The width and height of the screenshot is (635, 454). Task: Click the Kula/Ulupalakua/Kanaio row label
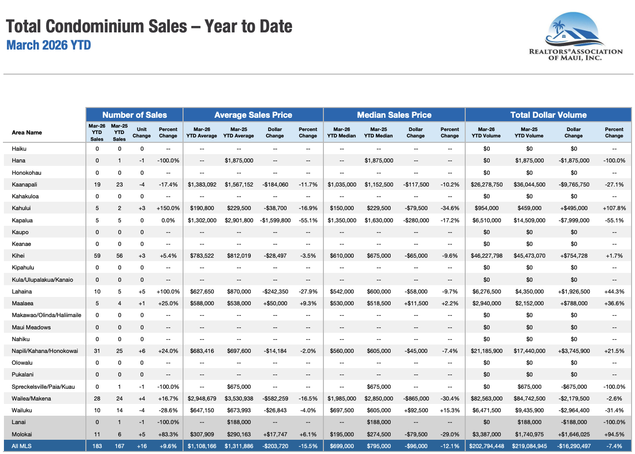(42, 280)
